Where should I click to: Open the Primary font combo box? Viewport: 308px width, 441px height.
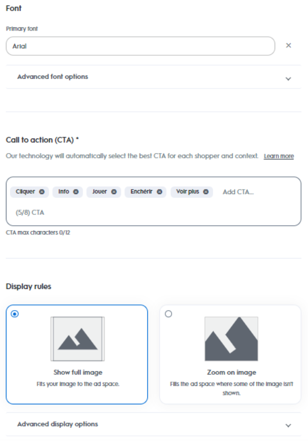coord(140,46)
